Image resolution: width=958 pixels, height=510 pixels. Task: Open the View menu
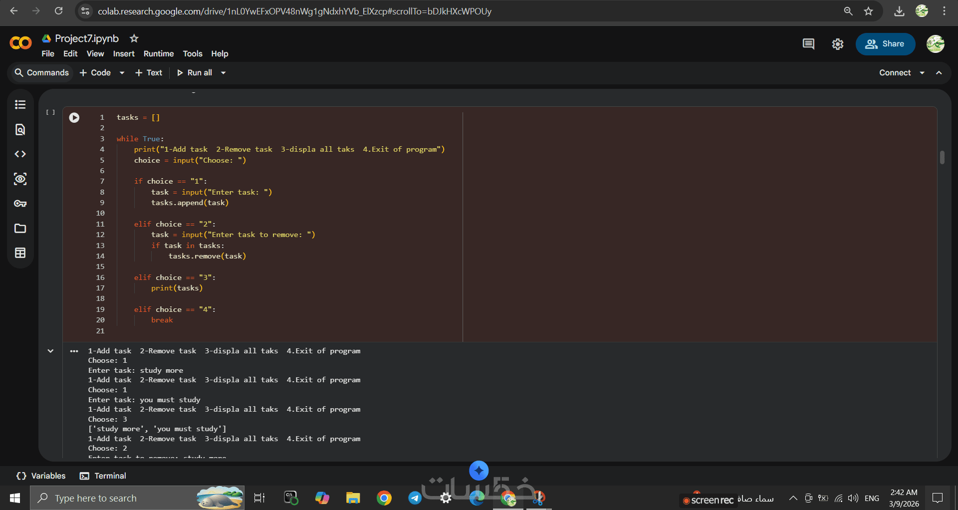point(95,54)
